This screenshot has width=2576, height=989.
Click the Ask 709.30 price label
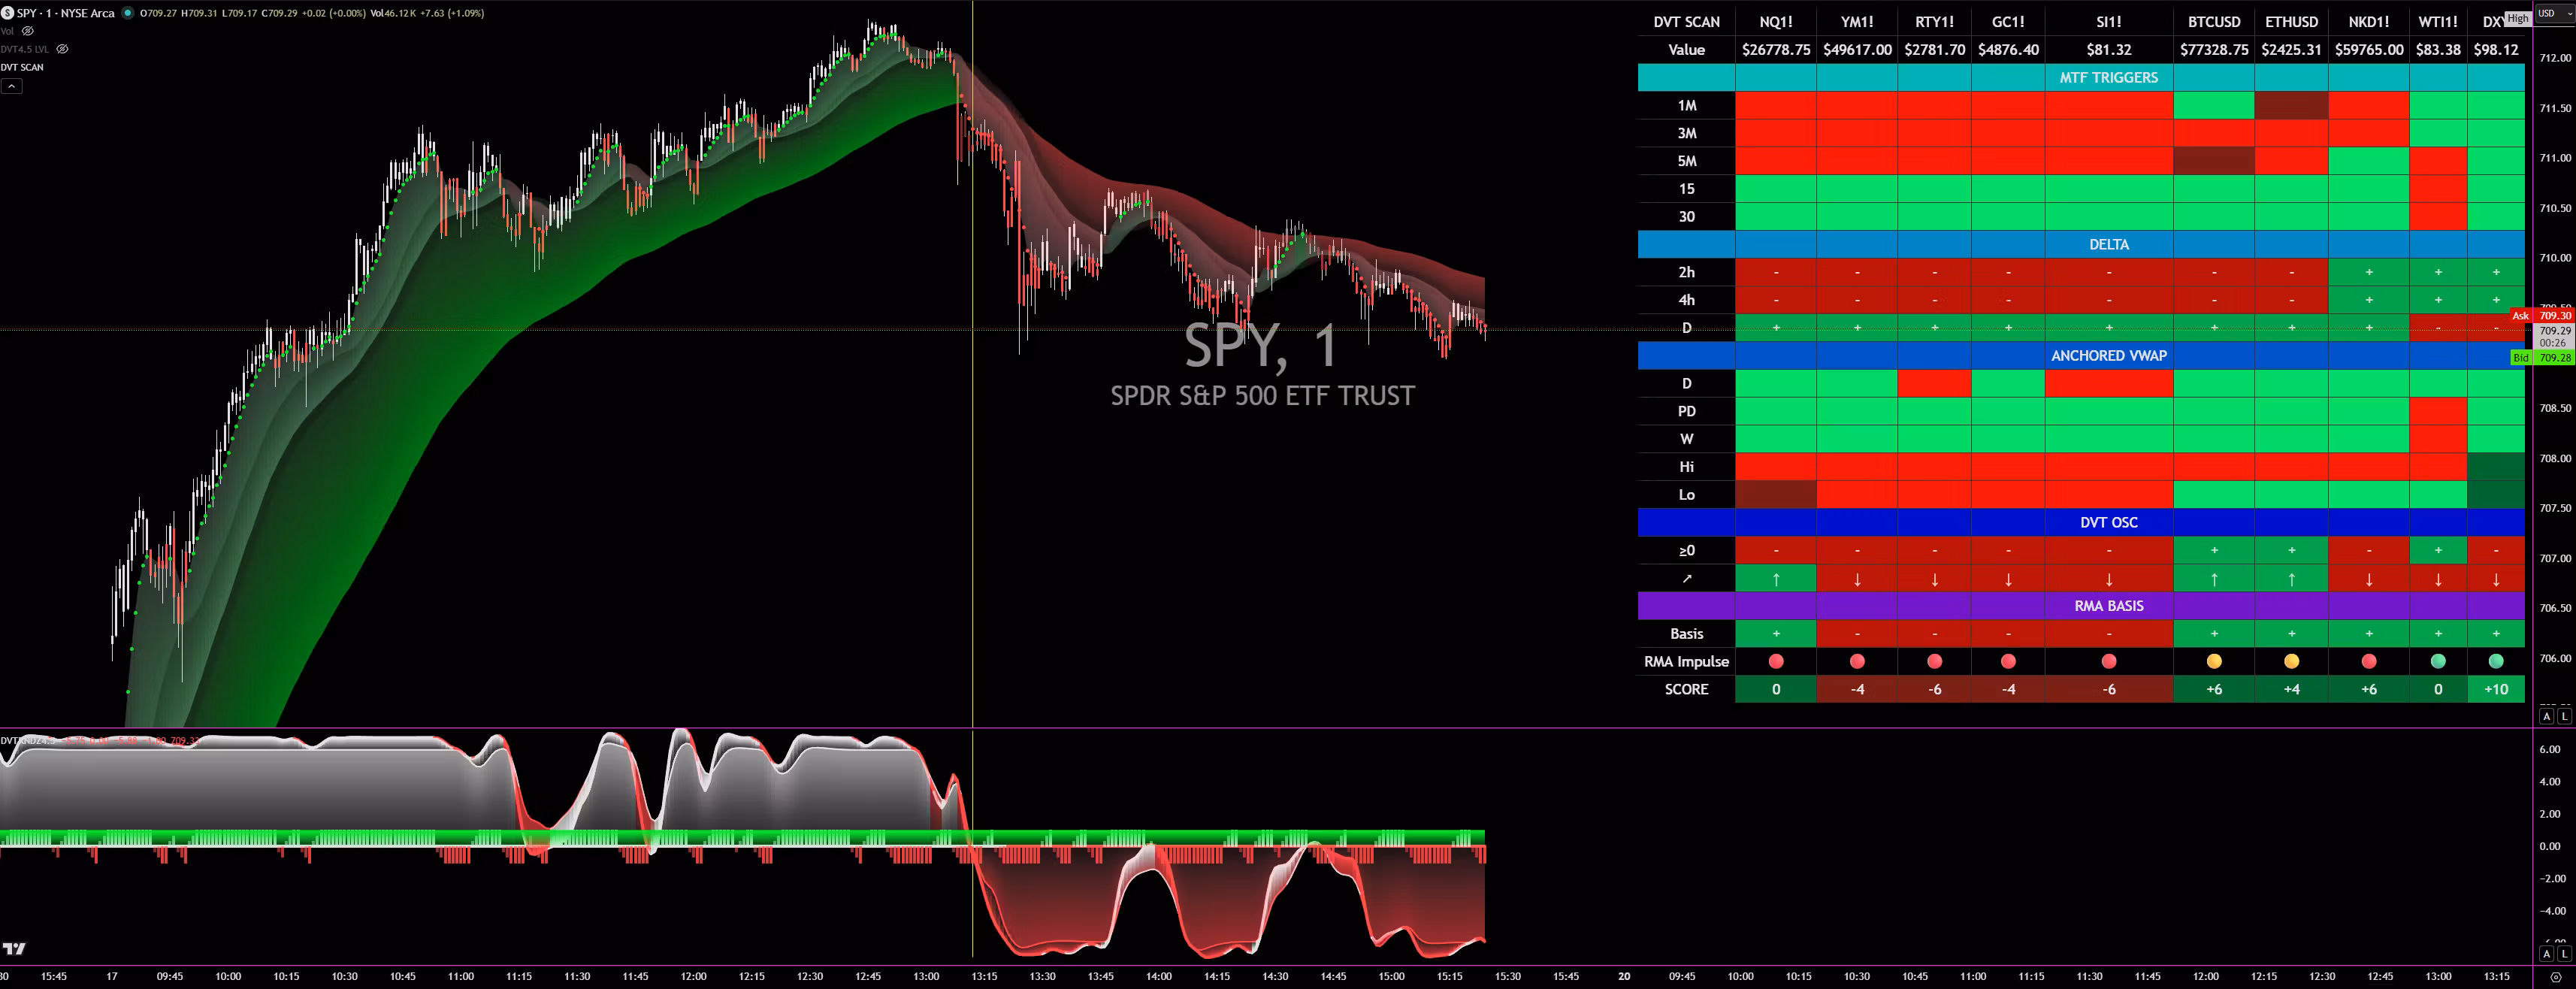(2543, 316)
